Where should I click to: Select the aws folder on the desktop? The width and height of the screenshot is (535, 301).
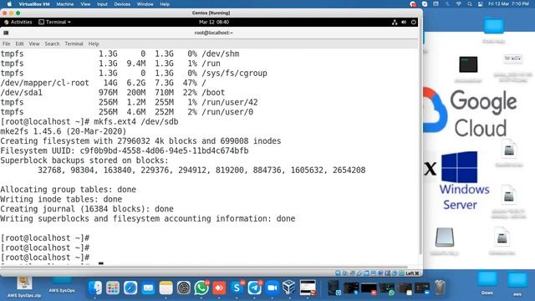[x=517, y=283]
